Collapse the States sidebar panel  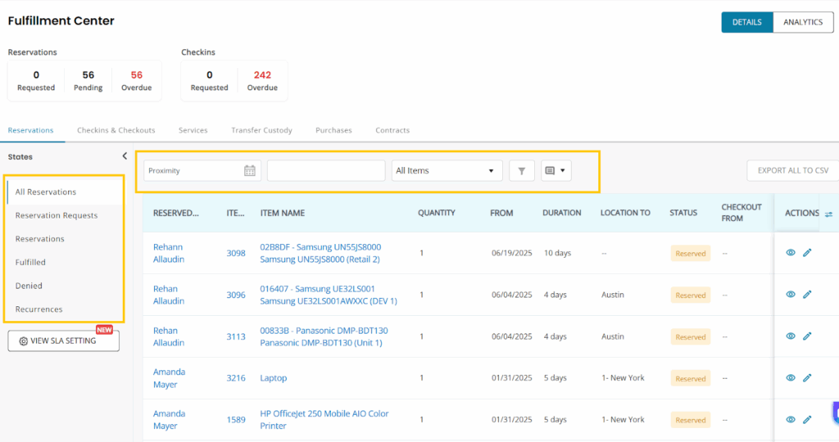[x=125, y=156]
